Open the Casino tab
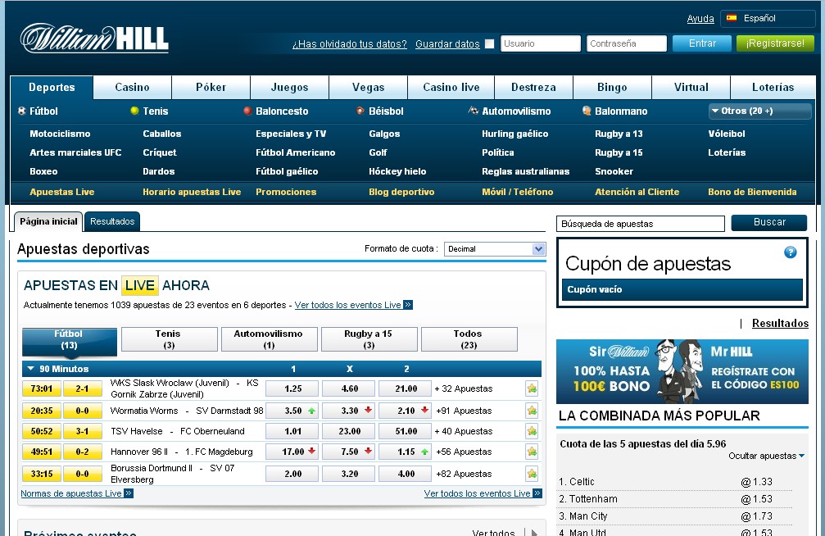825x536 pixels. coord(131,87)
